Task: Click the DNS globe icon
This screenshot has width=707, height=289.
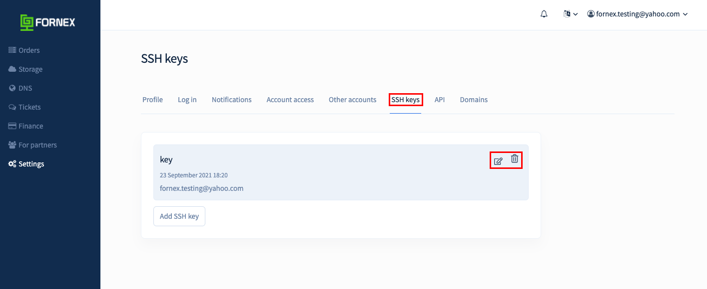Action: (x=12, y=88)
